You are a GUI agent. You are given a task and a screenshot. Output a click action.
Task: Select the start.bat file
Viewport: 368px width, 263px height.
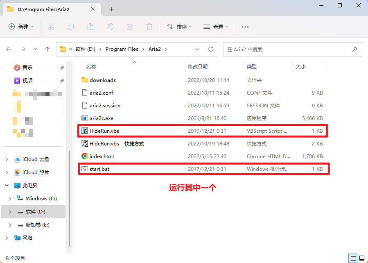point(99,169)
